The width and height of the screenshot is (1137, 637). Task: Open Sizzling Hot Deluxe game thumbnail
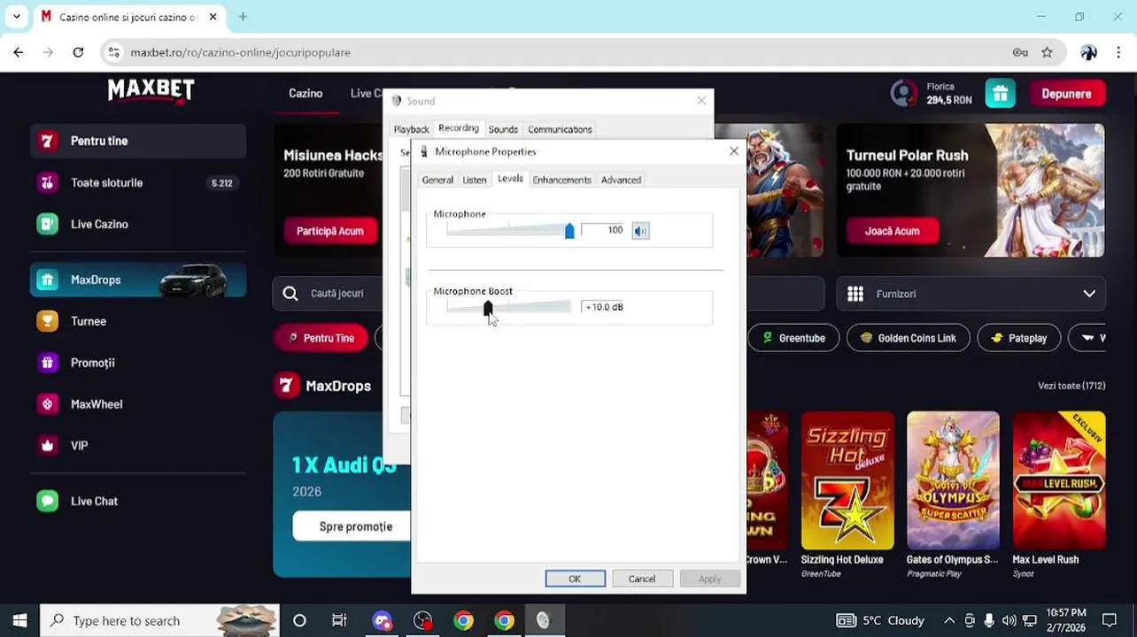pos(847,480)
